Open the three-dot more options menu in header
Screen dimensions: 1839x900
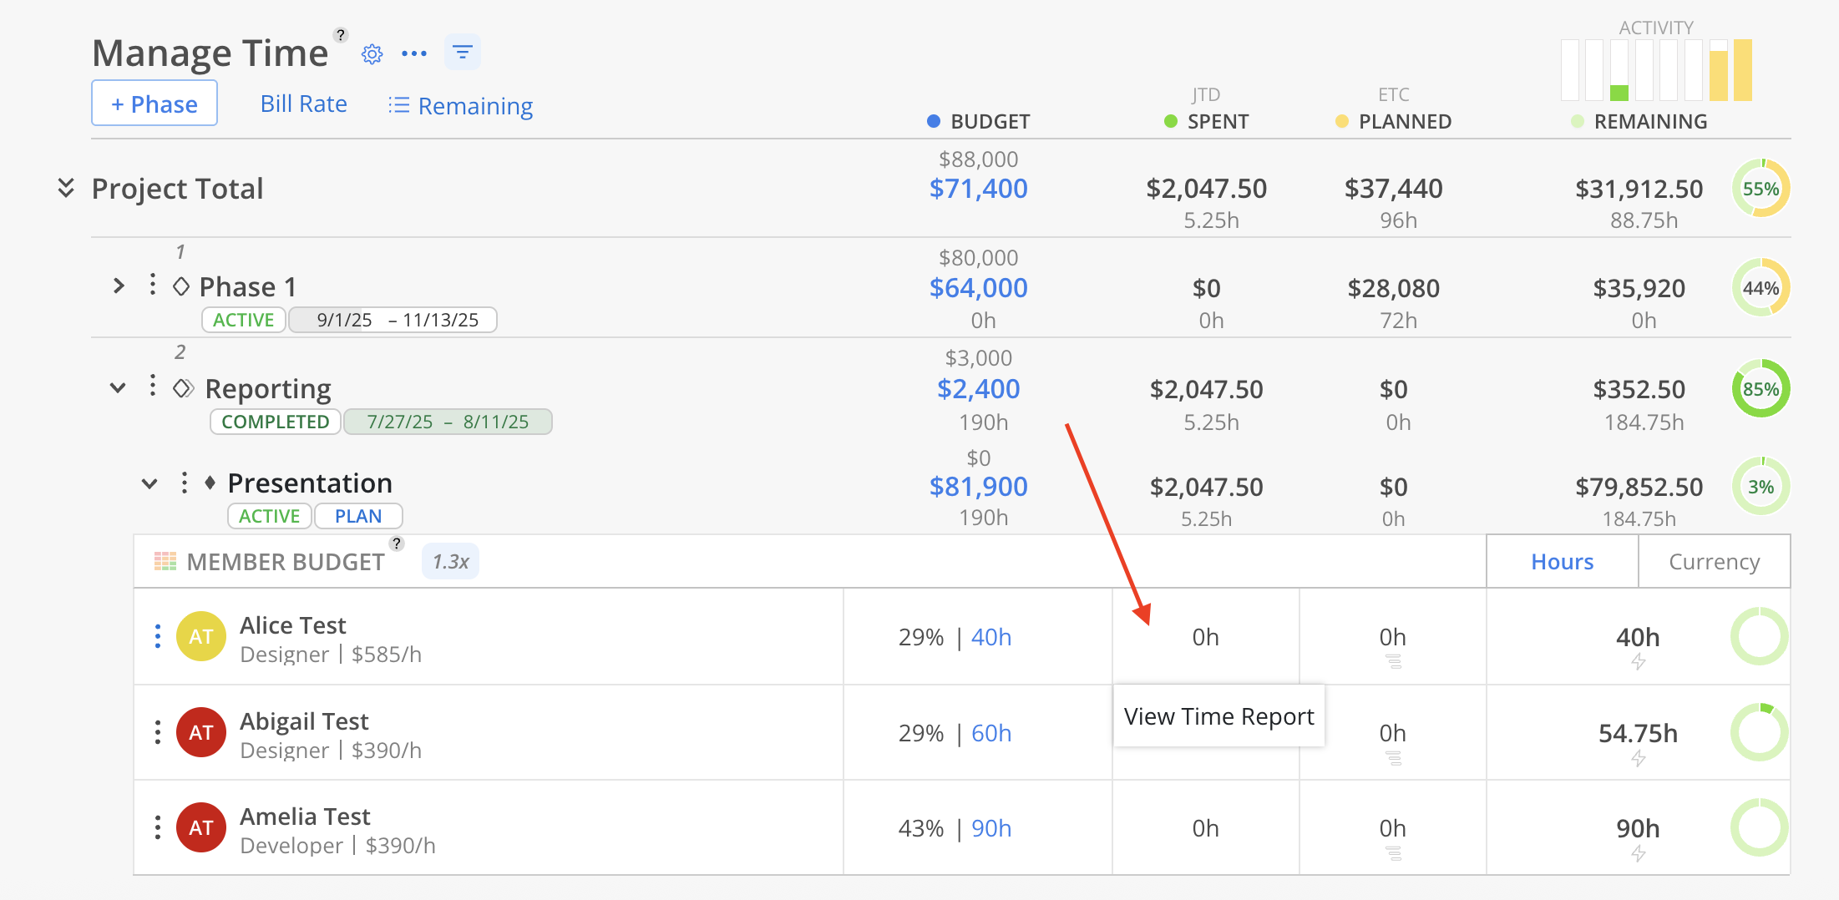click(414, 54)
